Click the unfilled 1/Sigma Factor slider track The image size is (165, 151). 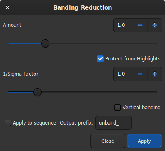99,92
